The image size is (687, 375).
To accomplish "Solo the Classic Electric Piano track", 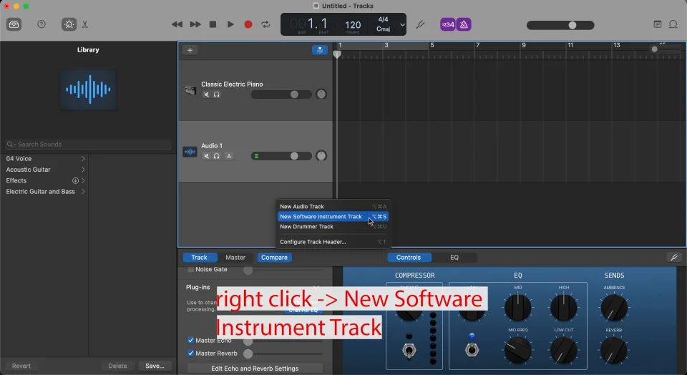I will (216, 94).
